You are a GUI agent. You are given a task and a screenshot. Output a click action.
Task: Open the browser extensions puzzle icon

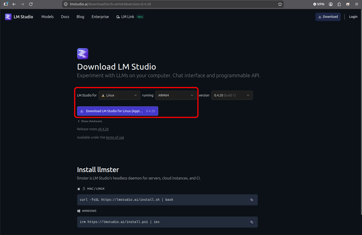[x=339, y=4]
